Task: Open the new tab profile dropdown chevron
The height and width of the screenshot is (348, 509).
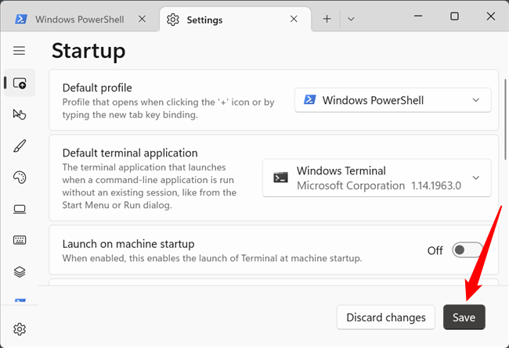Action: click(351, 19)
